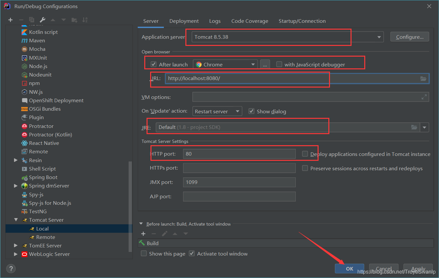439x278 pixels.
Task: Expand the Spring dmServer tree node
Action: 16,186
